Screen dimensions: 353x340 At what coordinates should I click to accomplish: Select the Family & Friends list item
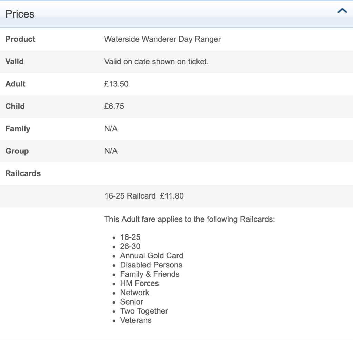point(150,274)
